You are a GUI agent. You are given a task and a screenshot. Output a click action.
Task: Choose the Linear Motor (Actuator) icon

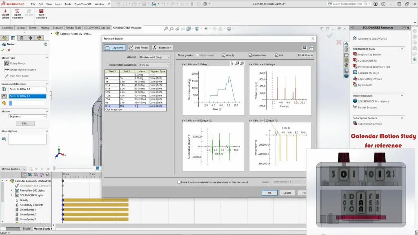pos(7,69)
